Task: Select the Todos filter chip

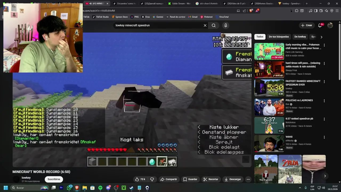Action: tap(260, 37)
